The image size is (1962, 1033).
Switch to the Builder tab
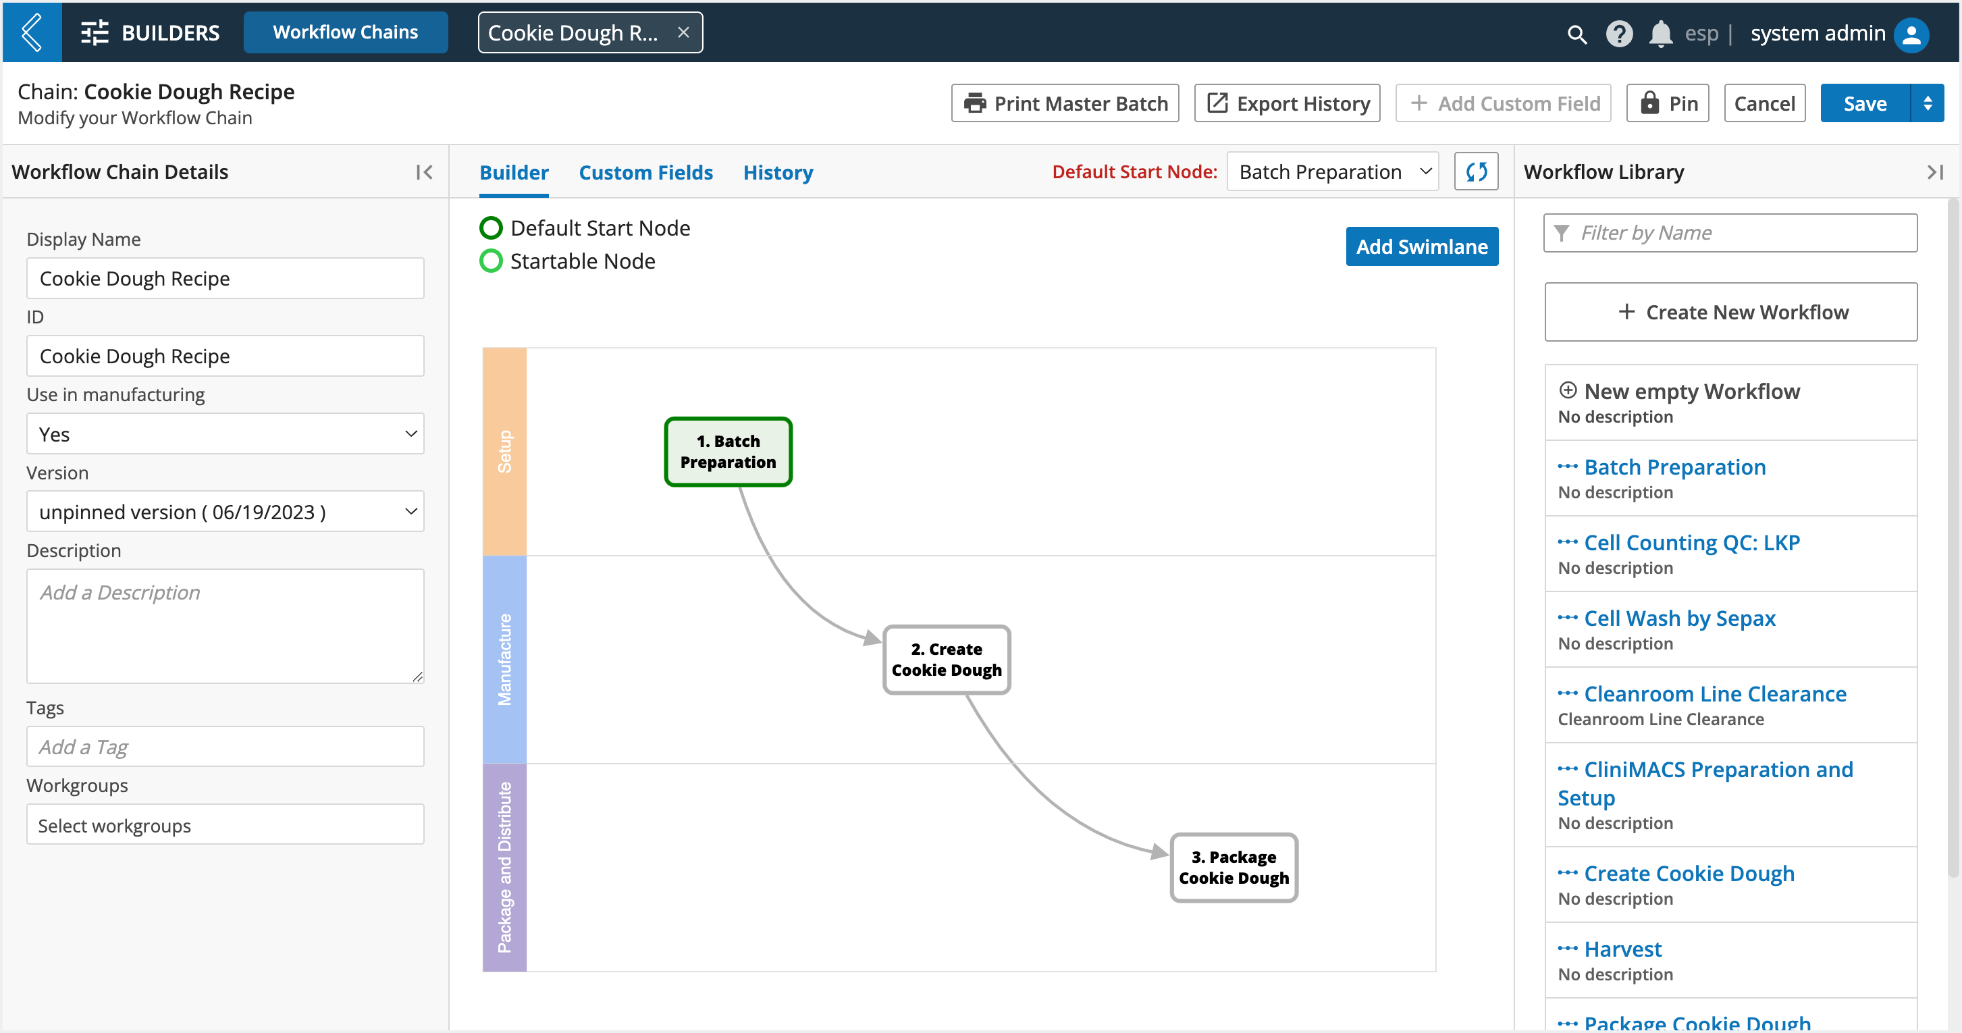514,173
